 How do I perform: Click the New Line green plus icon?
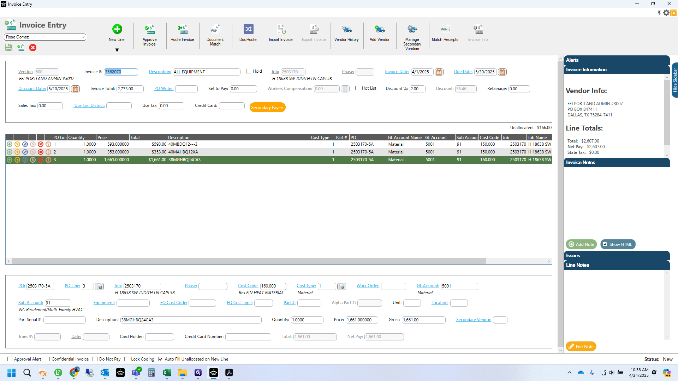point(117,29)
